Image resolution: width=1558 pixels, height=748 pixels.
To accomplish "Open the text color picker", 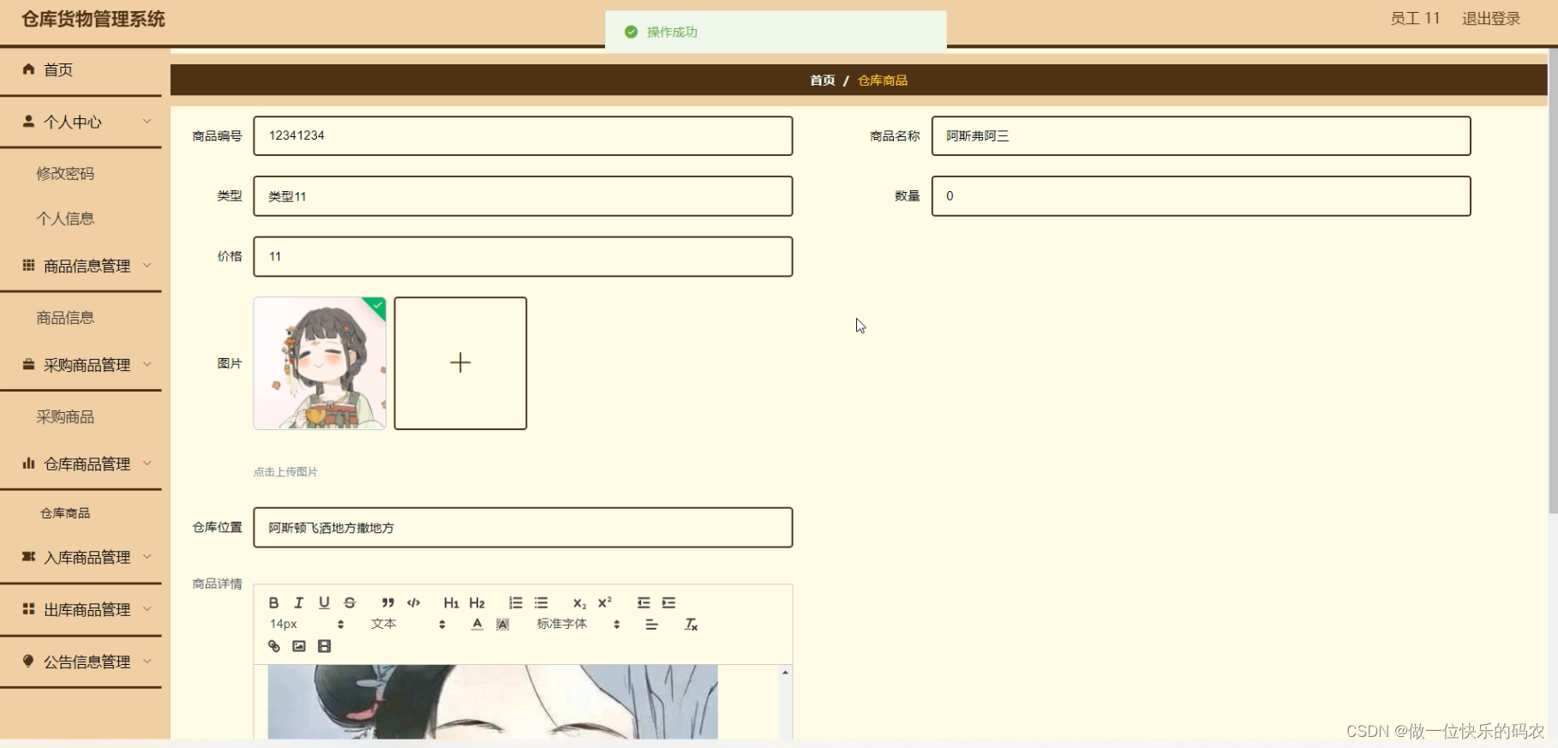I will (x=477, y=625).
